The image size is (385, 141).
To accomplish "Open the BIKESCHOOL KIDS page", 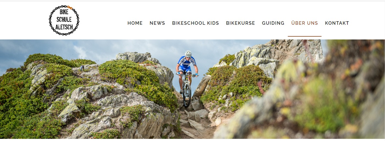I will point(196,23).
